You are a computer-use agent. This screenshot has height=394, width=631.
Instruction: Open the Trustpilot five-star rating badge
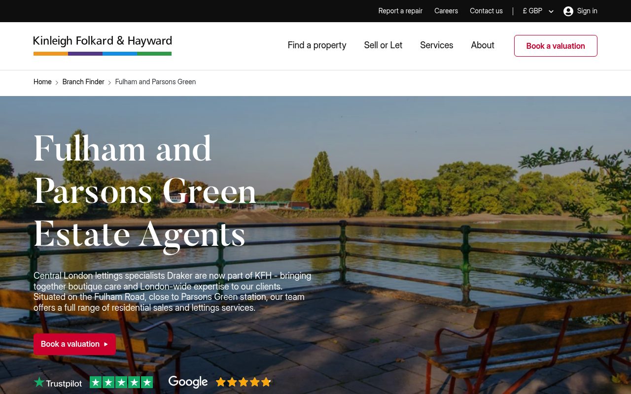(x=121, y=383)
